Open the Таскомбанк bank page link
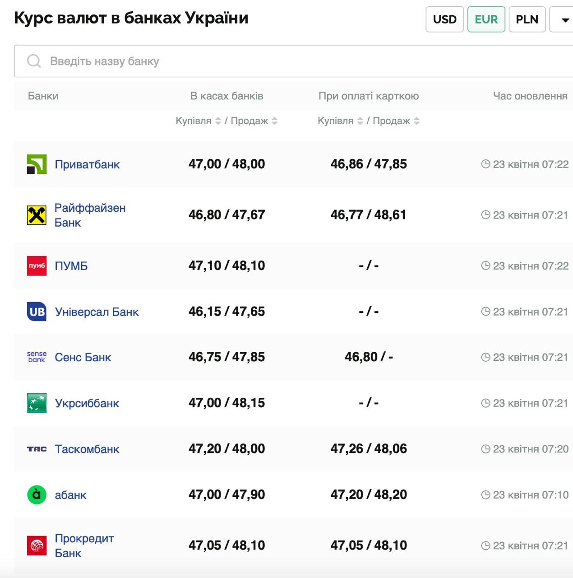The height and width of the screenshot is (578, 573). click(x=87, y=449)
